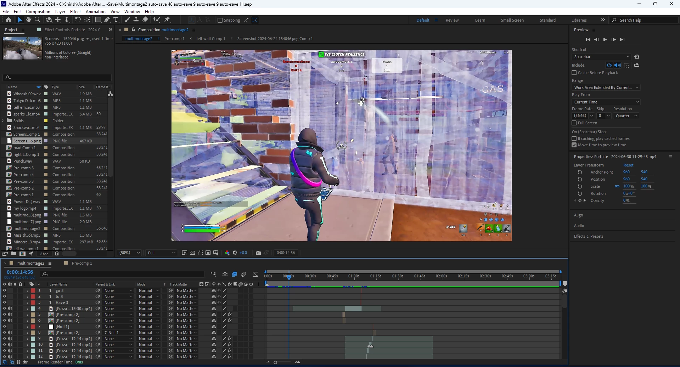Expand the Solids folder in Project panel
This screenshot has height=367, width=680.
point(3,121)
